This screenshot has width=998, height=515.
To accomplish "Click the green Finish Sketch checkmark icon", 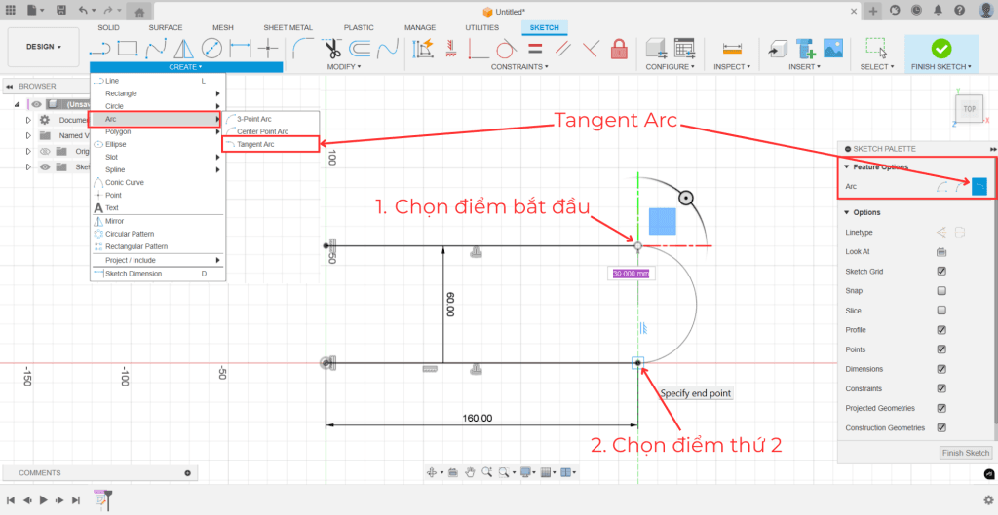I will (x=940, y=48).
